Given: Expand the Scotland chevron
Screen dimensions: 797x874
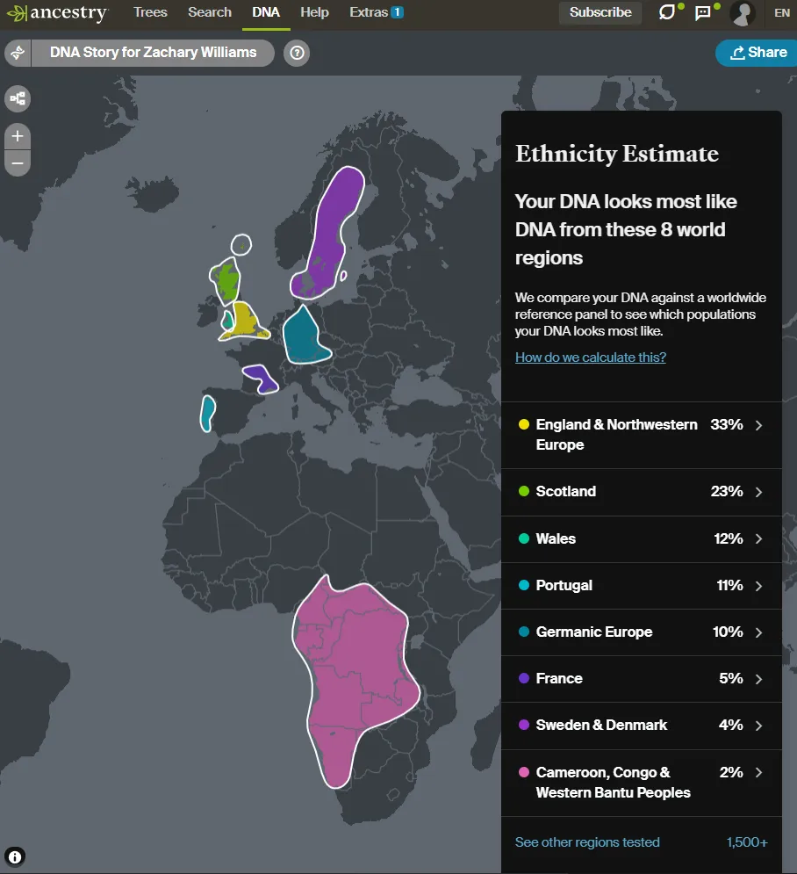Looking at the screenshot, I should (x=758, y=492).
